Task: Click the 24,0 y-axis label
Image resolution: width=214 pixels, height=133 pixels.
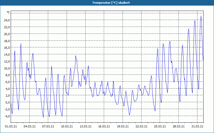Action: coord(7,20)
